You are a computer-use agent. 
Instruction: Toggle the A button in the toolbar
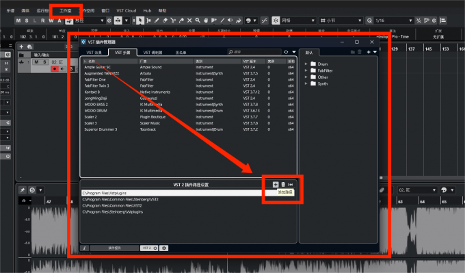(59, 21)
